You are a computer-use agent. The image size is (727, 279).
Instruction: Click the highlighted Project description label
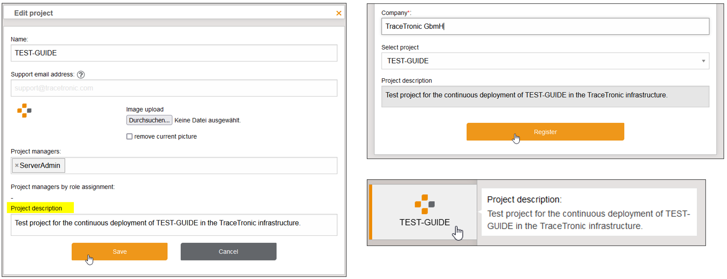pyautogui.click(x=36, y=208)
